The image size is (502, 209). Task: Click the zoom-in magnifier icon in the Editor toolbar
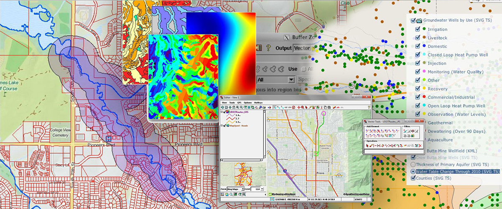pos(237,107)
